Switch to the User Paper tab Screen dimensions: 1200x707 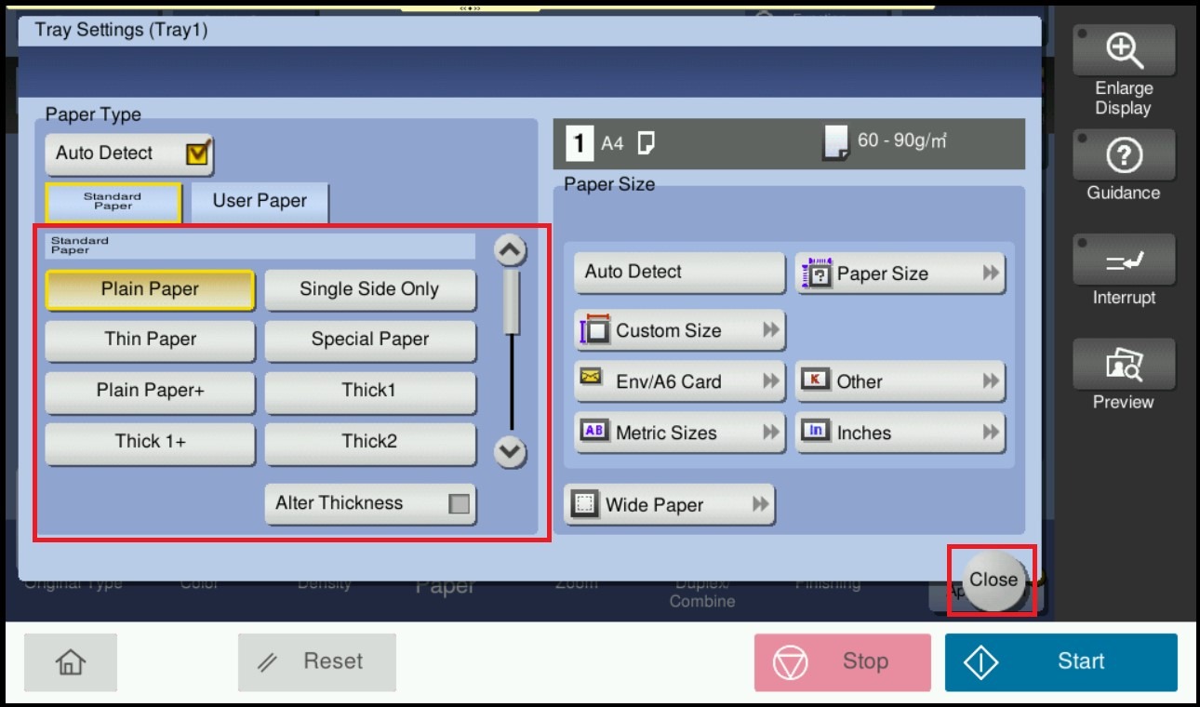(x=260, y=201)
